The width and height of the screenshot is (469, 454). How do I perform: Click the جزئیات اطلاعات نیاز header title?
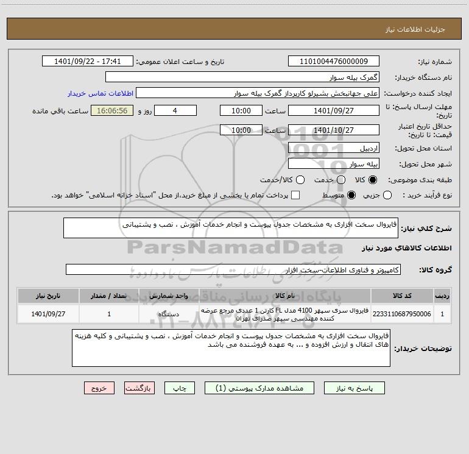[x=415, y=29]
